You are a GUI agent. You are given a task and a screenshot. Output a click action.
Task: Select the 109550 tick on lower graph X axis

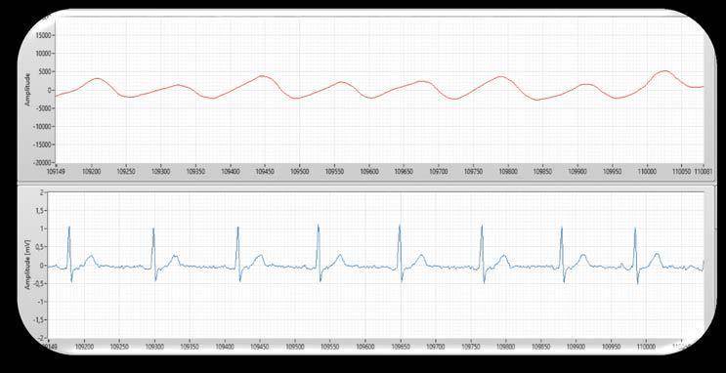point(330,346)
